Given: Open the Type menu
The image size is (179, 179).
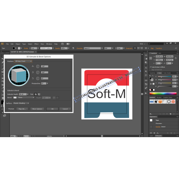Looking at the screenshot, I should pos(24,44).
